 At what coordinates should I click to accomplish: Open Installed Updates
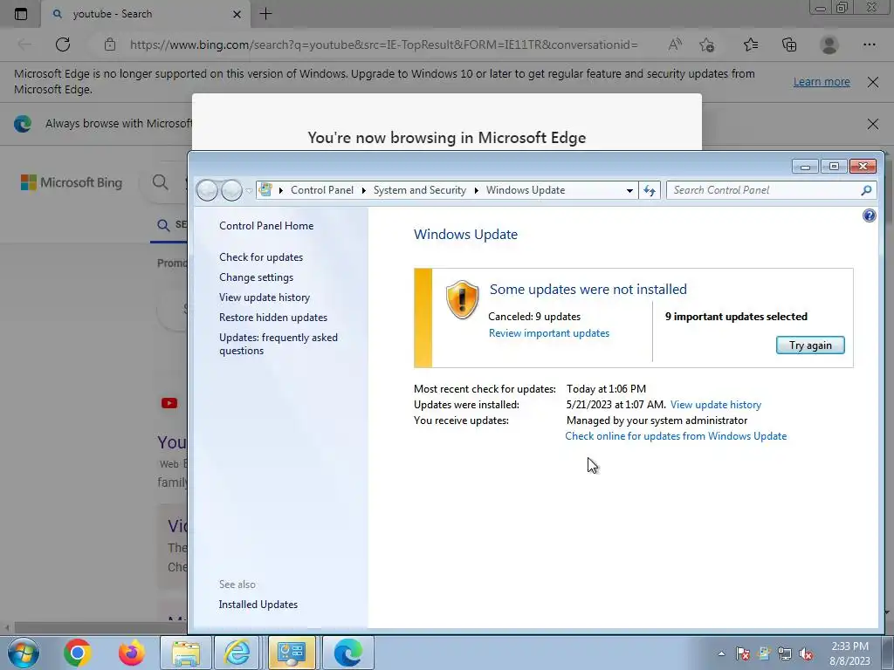coord(258,605)
